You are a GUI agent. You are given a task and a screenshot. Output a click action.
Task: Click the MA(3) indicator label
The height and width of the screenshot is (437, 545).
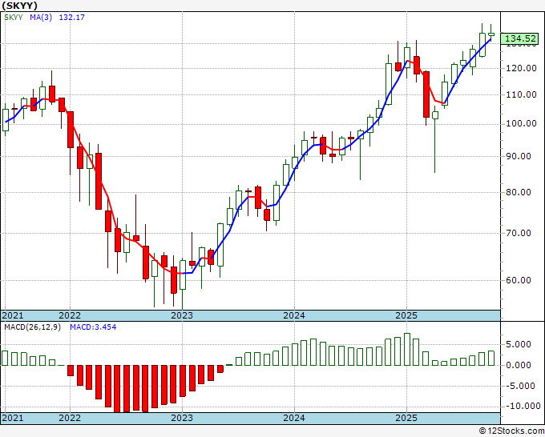coord(41,18)
